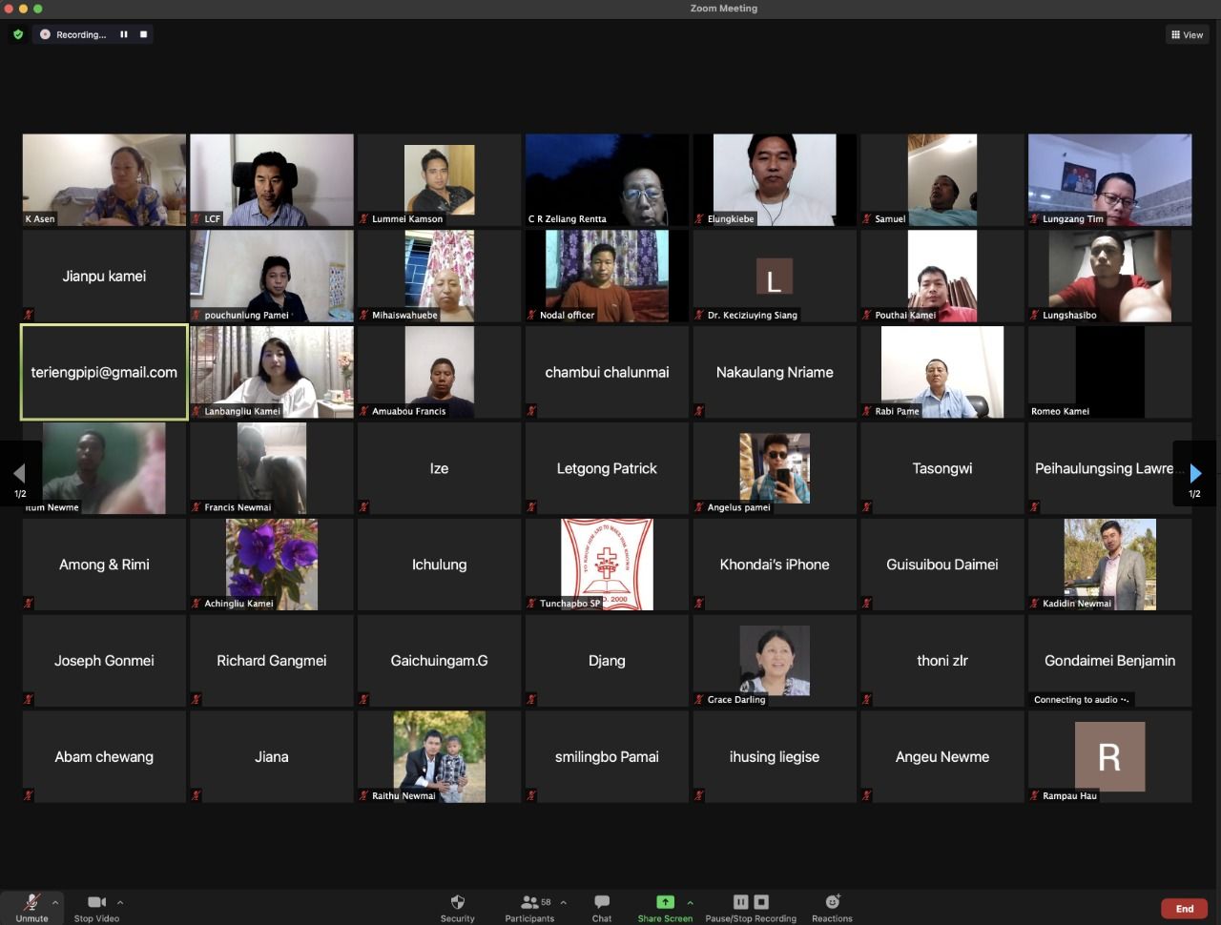1221x925 pixels.
Task: Open the Chat panel
Action: [601, 902]
